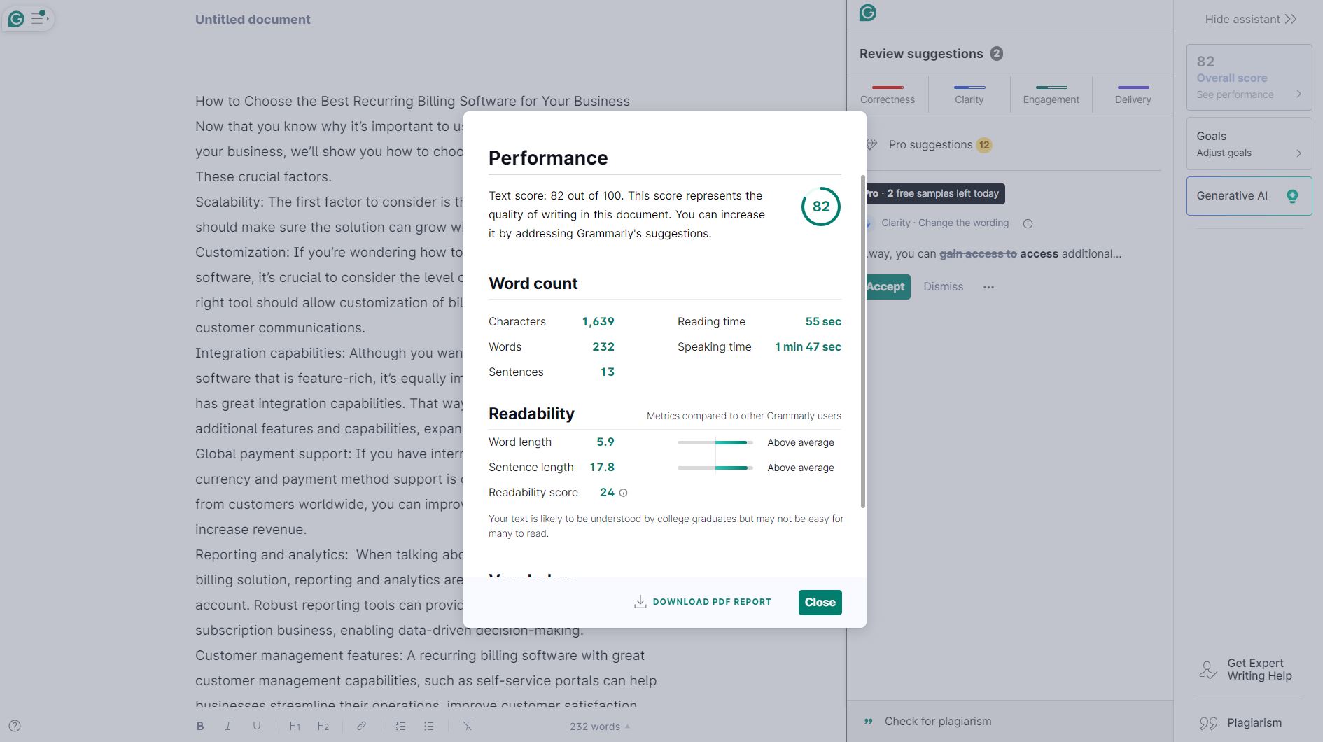The width and height of the screenshot is (1323, 742).
Task: Expand Goals chevron arrow
Action: point(1299,153)
